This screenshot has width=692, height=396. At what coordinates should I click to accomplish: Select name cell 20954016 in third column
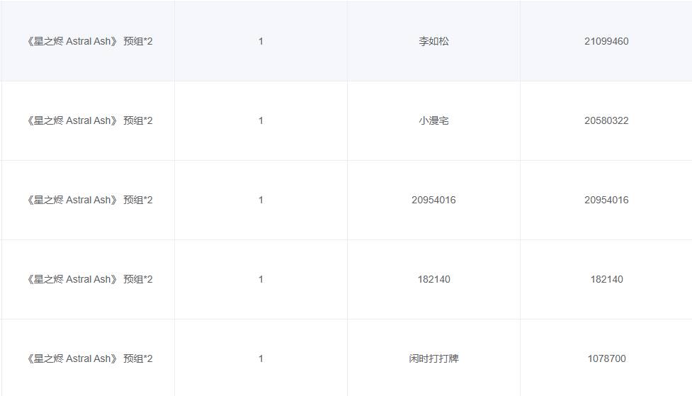click(433, 200)
